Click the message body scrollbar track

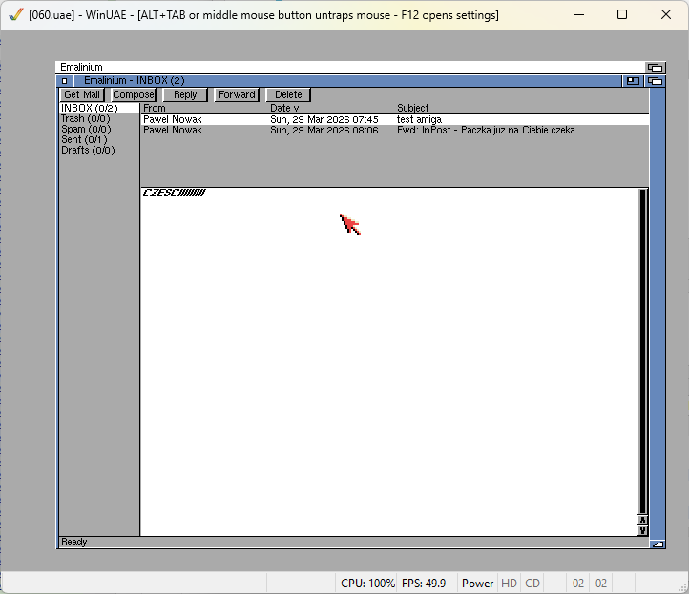point(642,351)
